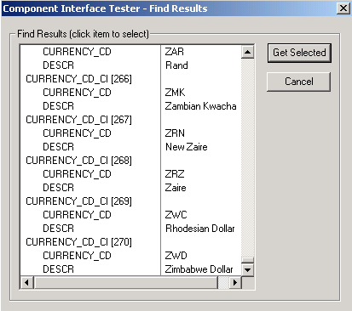Click the horizontal scrollbar right arrow
Viewport: 352px width, 311px height.
235,282
